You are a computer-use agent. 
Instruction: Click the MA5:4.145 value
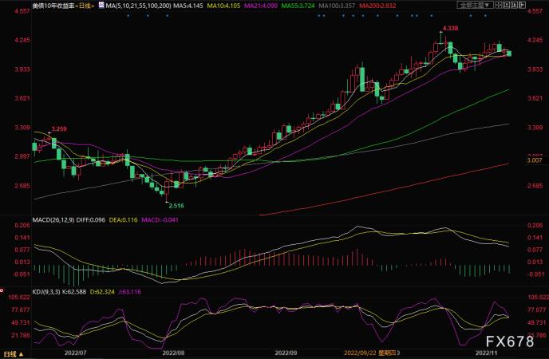pos(188,6)
